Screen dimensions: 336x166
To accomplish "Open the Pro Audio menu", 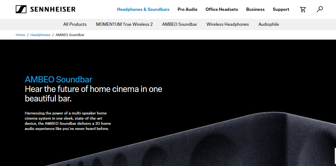I will click(x=187, y=9).
